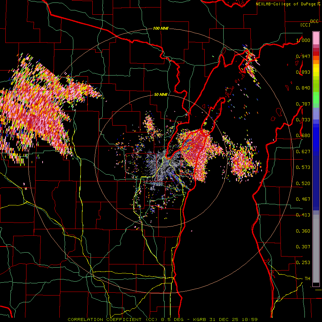Click the 100 NMI range ring label
The image size is (322, 322).
tap(161, 28)
